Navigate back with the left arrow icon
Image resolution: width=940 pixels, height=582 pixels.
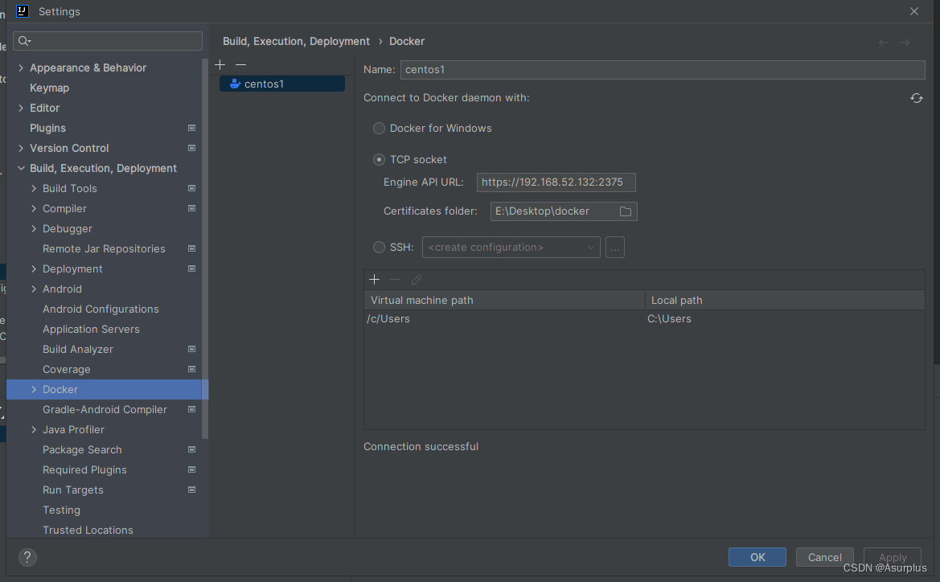click(884, 42)
